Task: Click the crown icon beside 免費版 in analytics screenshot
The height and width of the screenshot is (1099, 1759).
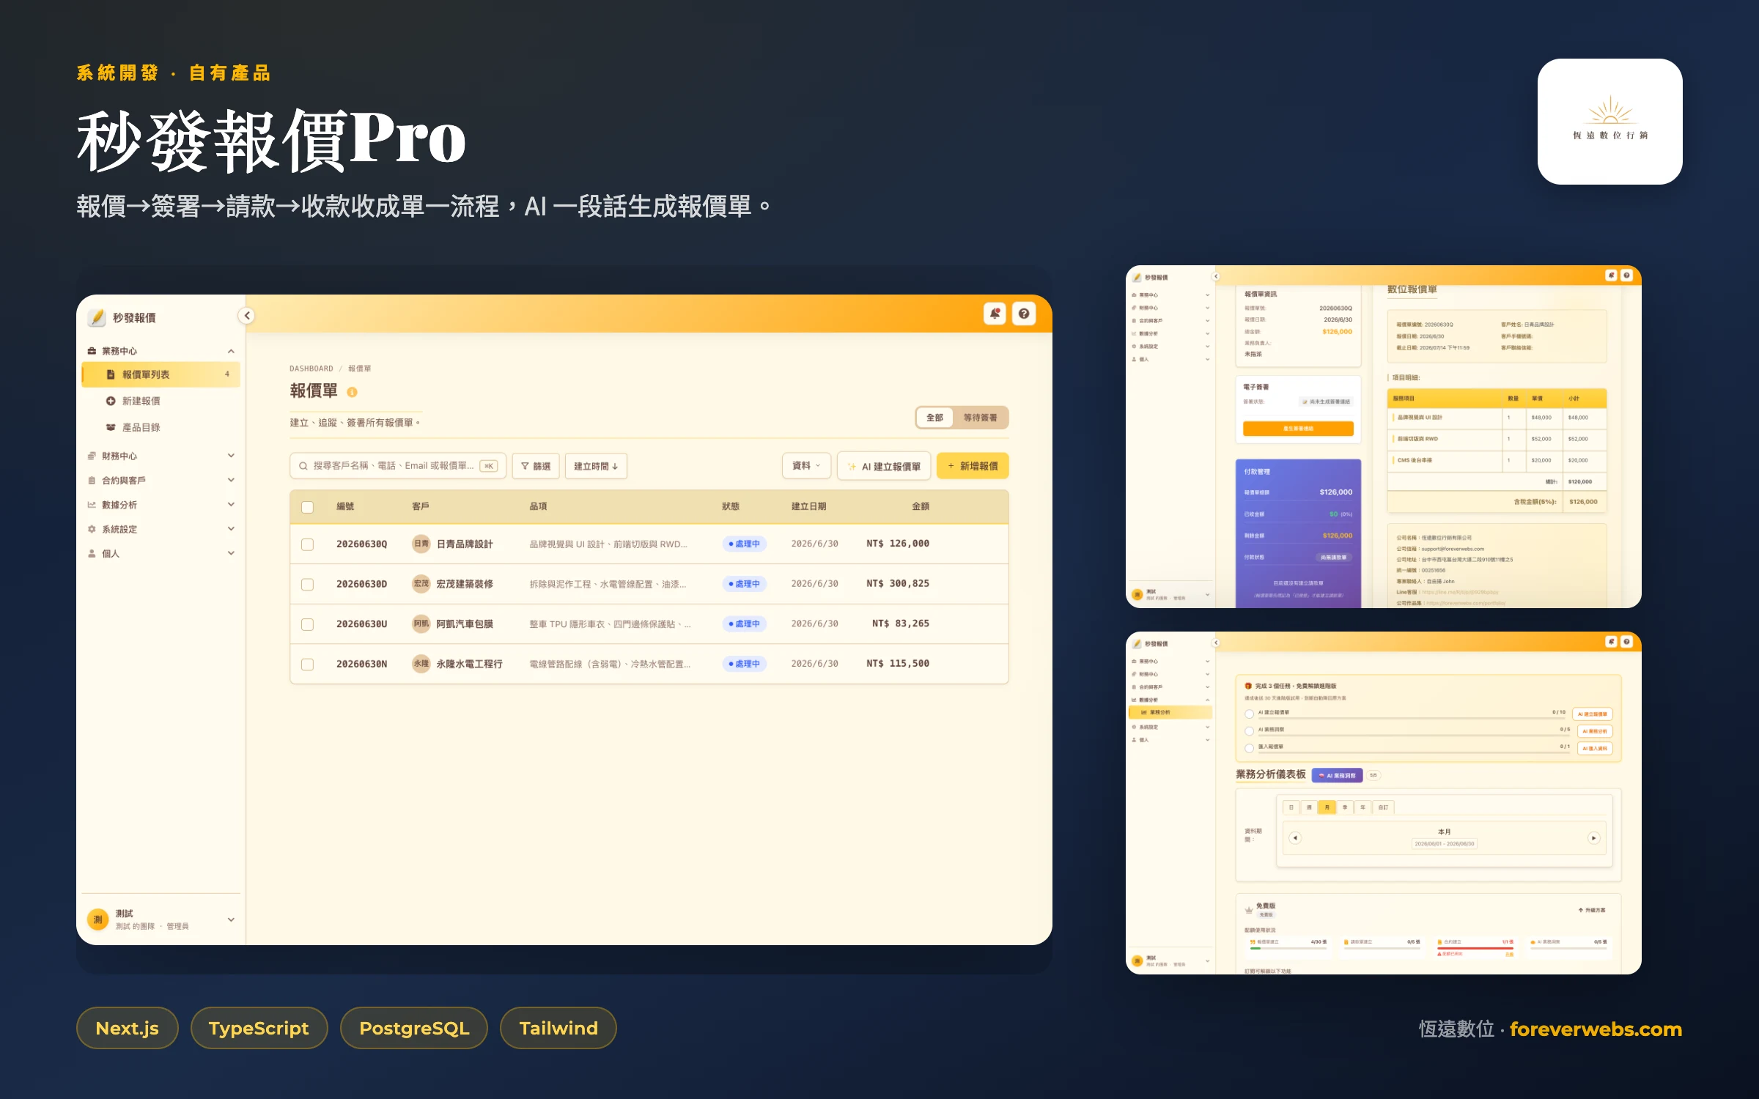Action: 1249,910
